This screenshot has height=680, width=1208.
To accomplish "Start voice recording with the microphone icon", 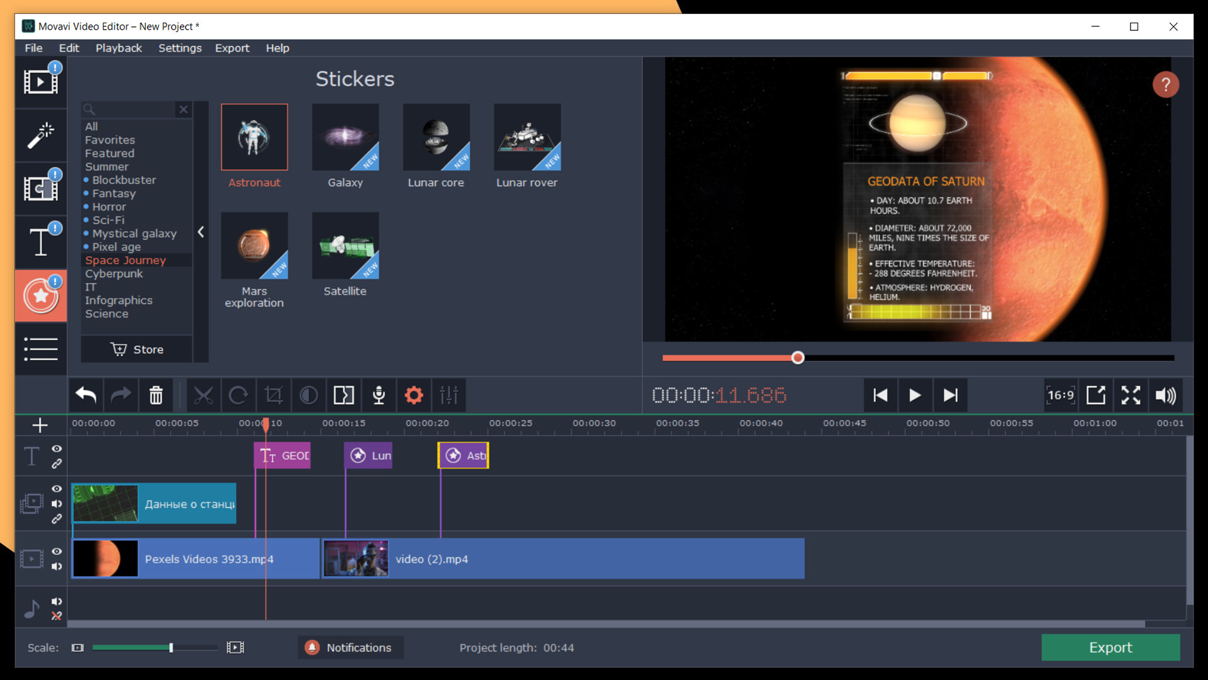I will (x=379, y=395).
